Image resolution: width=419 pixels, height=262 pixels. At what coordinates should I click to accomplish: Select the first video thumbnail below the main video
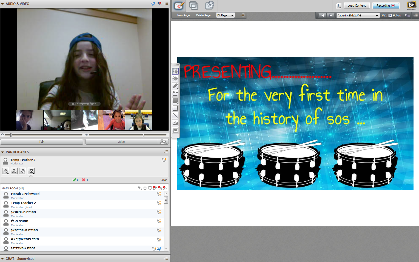point(30,120)
